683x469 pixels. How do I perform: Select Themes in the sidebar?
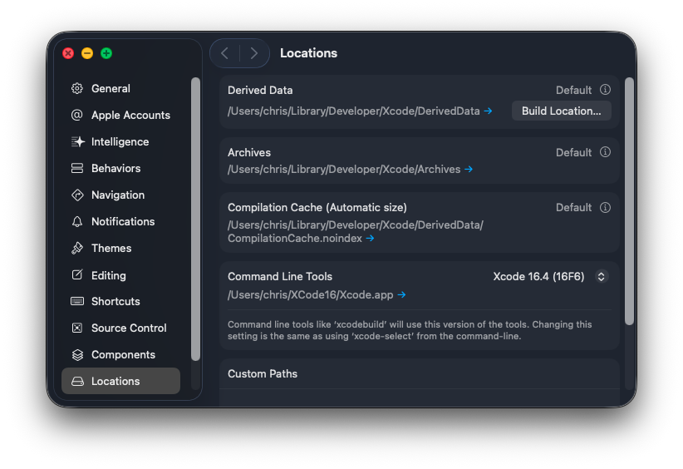click(120, 248)
